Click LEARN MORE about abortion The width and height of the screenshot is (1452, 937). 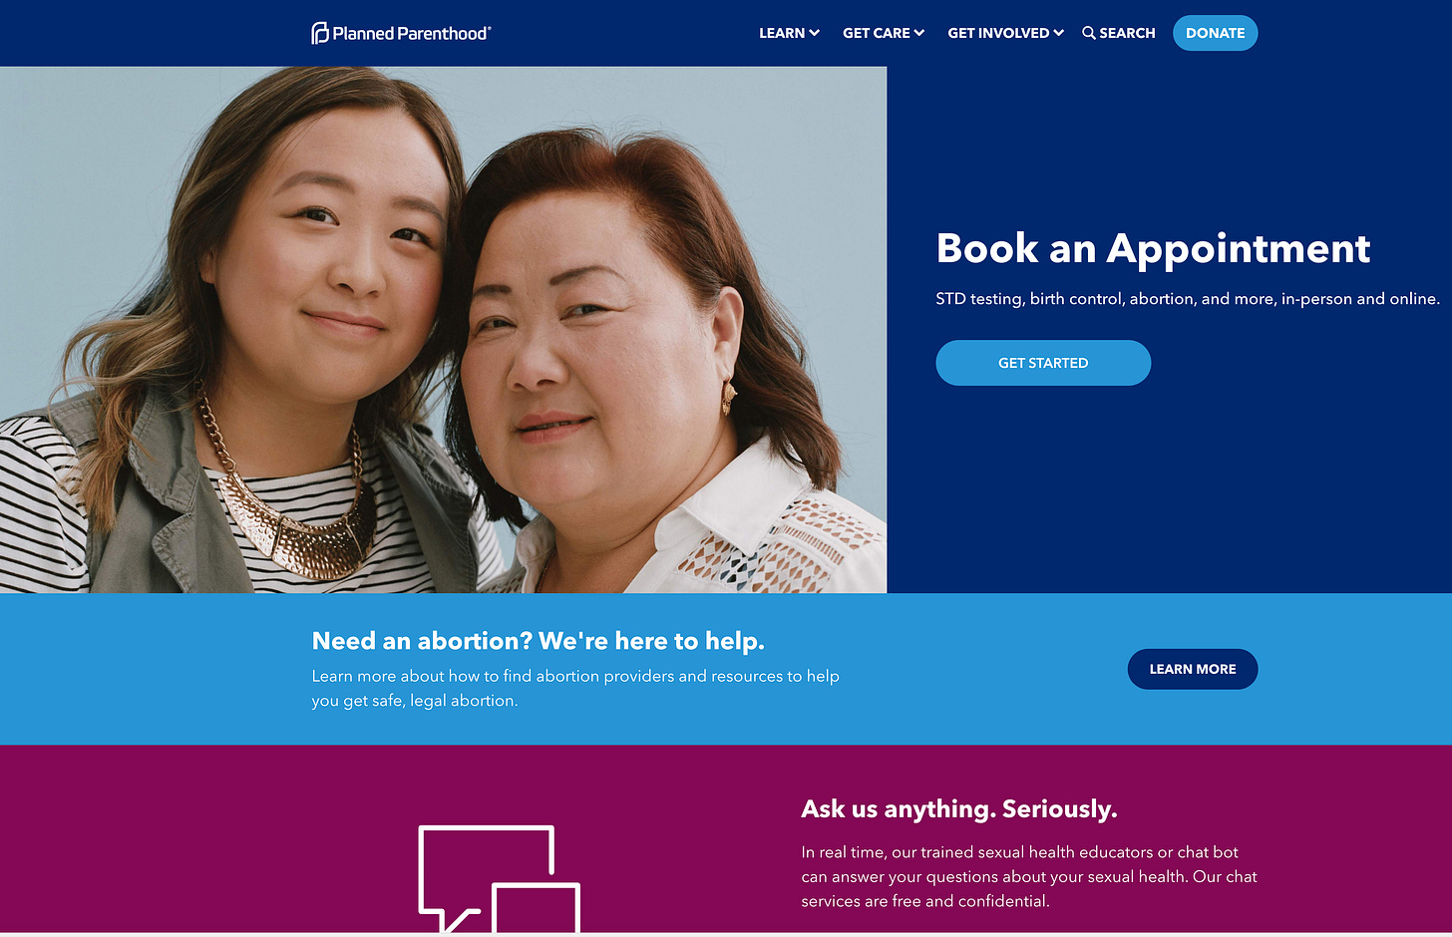click(x=1193, y=669)
